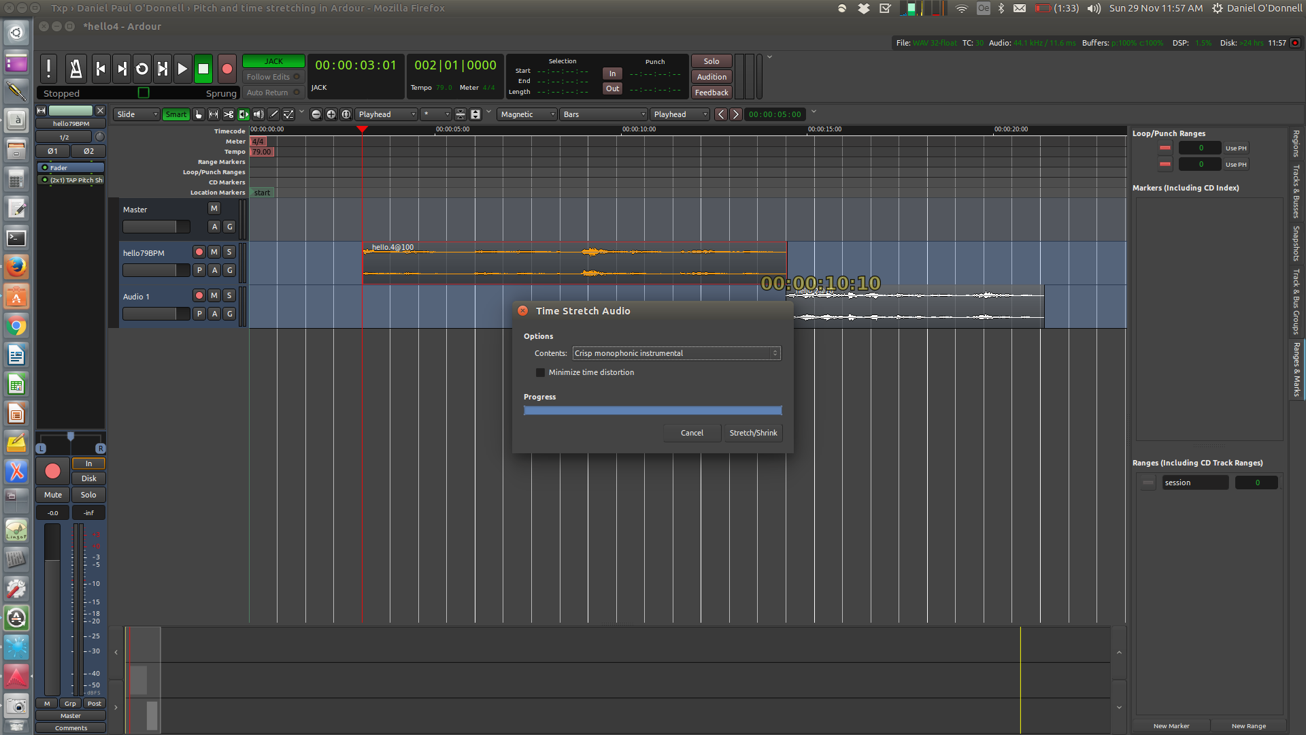
Task: Open the edit point Playhead dropdown
Action: click(x=680, y=114)
